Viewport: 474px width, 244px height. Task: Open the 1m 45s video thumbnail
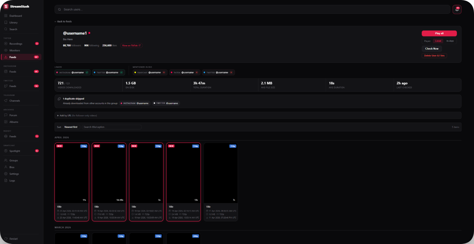point(109,173)
